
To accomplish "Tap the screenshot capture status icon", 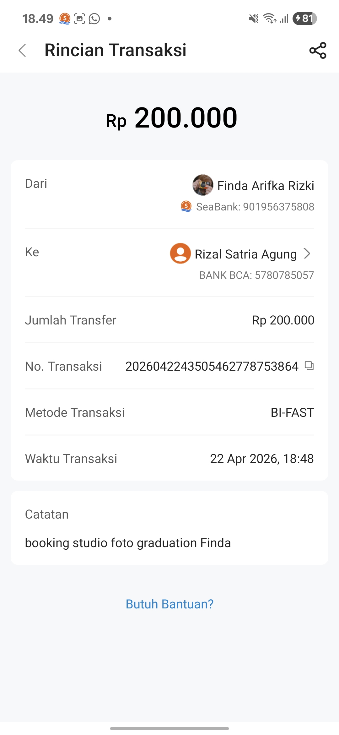I will pyautogui.click(x=79, y=19).
